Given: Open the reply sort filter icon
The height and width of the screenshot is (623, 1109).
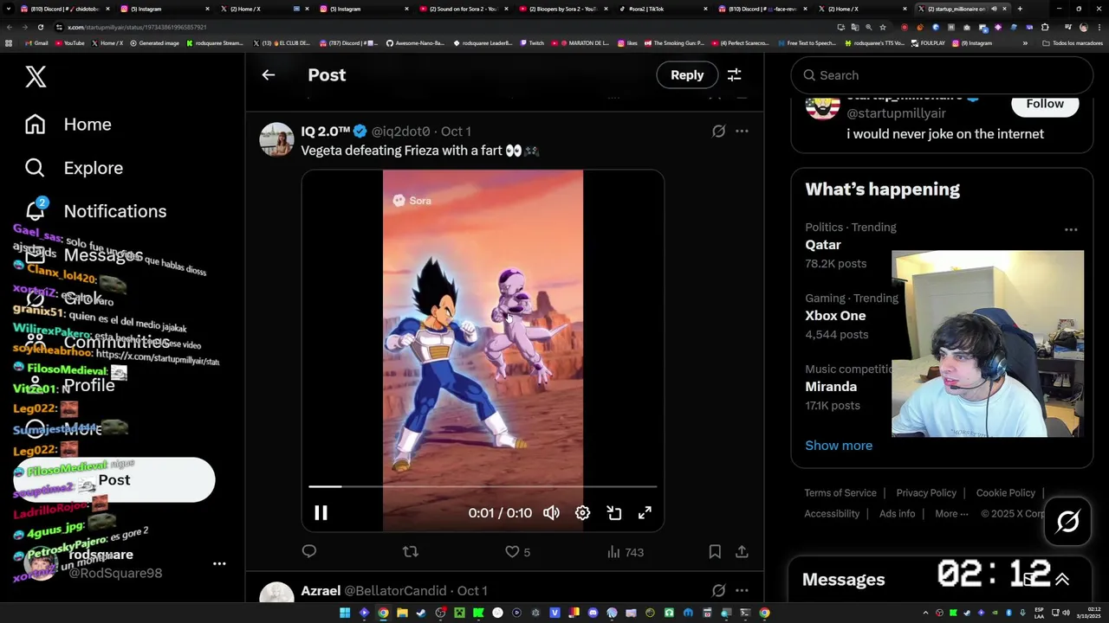Looking at the screenshot, I should coord(734,75).
